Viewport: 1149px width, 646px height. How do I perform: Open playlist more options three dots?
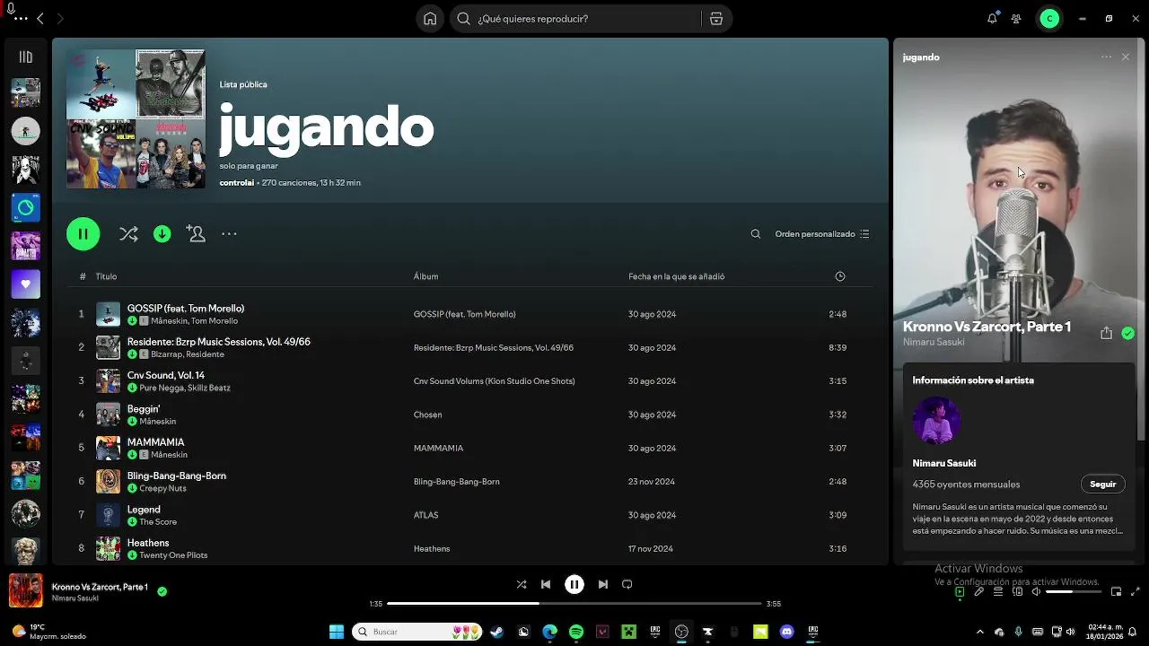tap(229, 234)
